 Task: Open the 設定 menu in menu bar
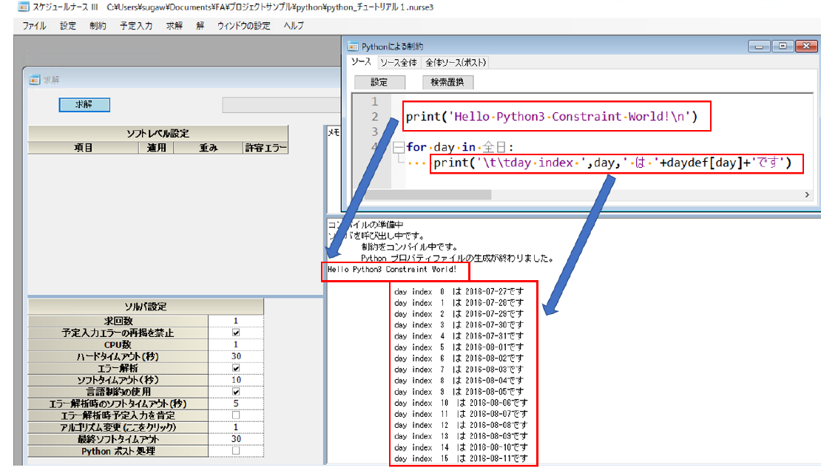click(67, 26)
